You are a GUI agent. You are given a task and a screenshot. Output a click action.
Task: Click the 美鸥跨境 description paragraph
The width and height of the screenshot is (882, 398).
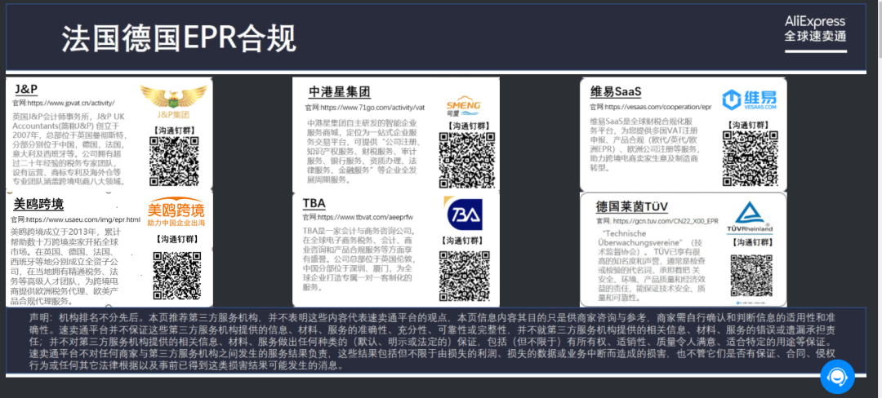click(x=65, y=267)
